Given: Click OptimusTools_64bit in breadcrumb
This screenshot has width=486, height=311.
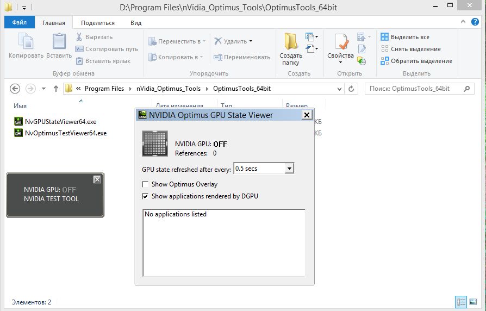Looking at the screenshot, I should (x=242, y=89).
